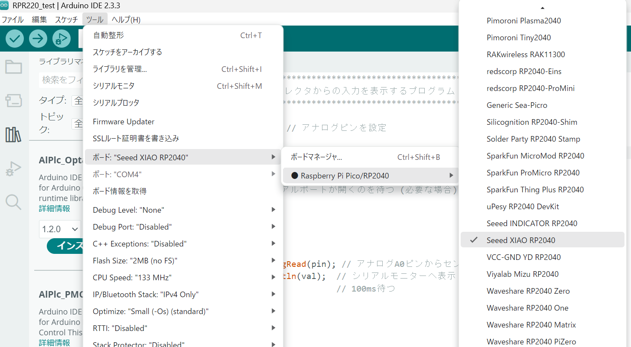Image resolution: width=631 pixels, height=347 pixels.
Task: Select the Waveshare RP2040 Matrix board
Action: (543, 324)
